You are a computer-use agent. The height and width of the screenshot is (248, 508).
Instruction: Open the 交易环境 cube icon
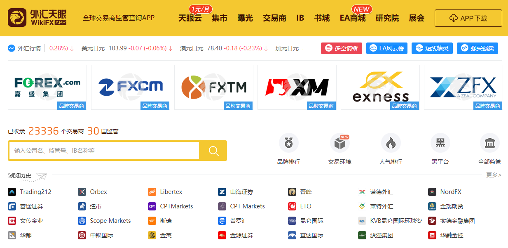(x=339, y=143)
